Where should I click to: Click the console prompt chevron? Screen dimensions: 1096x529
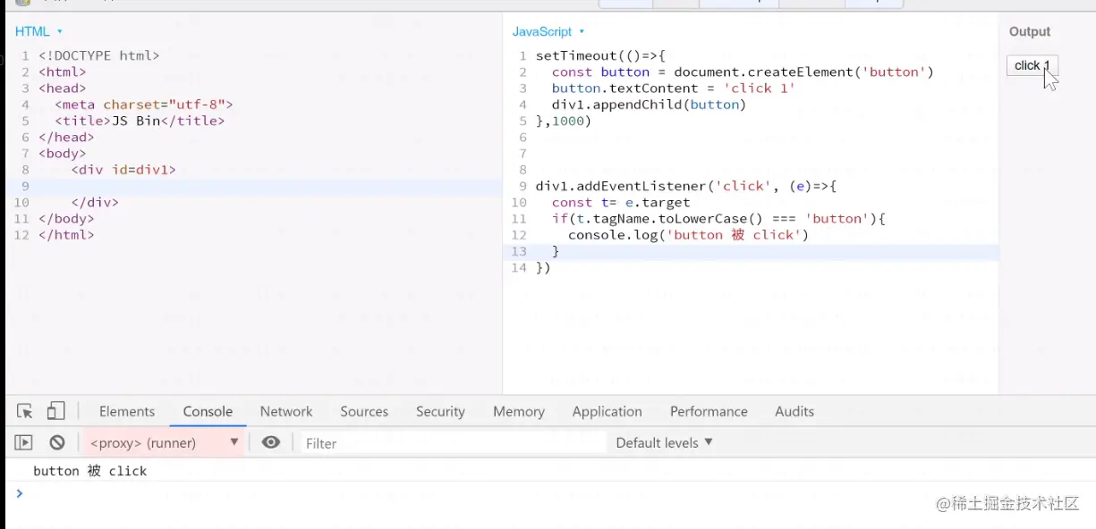click(x=20, y=493)
